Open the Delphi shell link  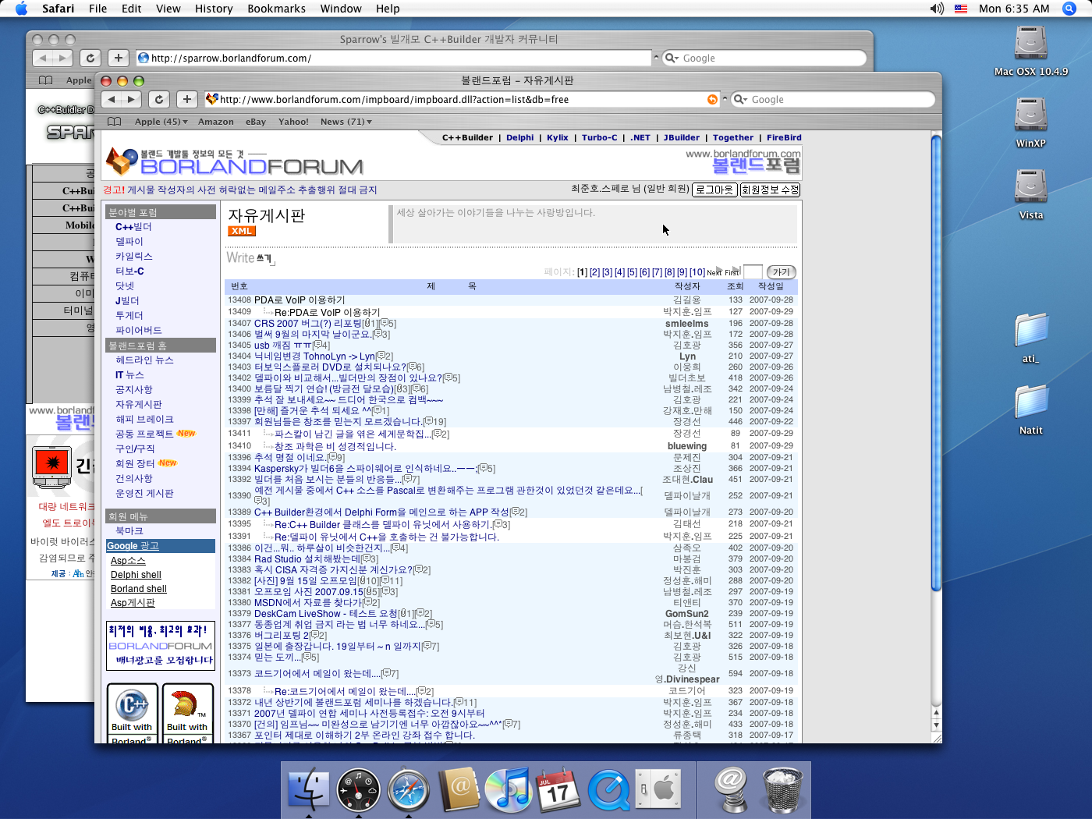point(136,575)
